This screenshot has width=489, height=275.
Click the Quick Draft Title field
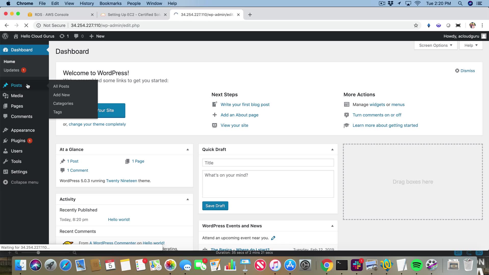[268, 163]
